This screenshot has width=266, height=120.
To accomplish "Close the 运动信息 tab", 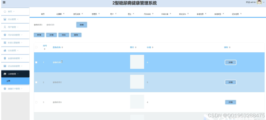I will 241,14.
